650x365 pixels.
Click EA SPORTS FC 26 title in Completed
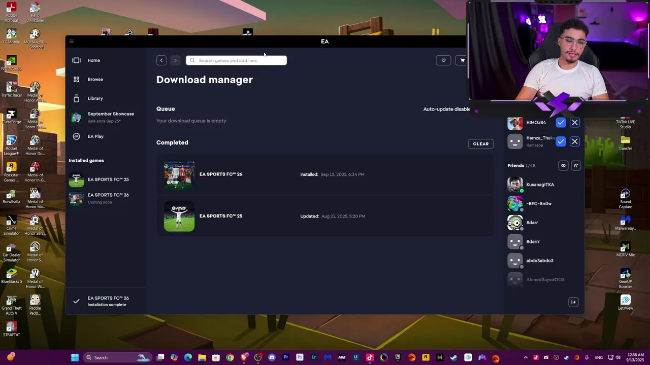[x=221, y=174]
